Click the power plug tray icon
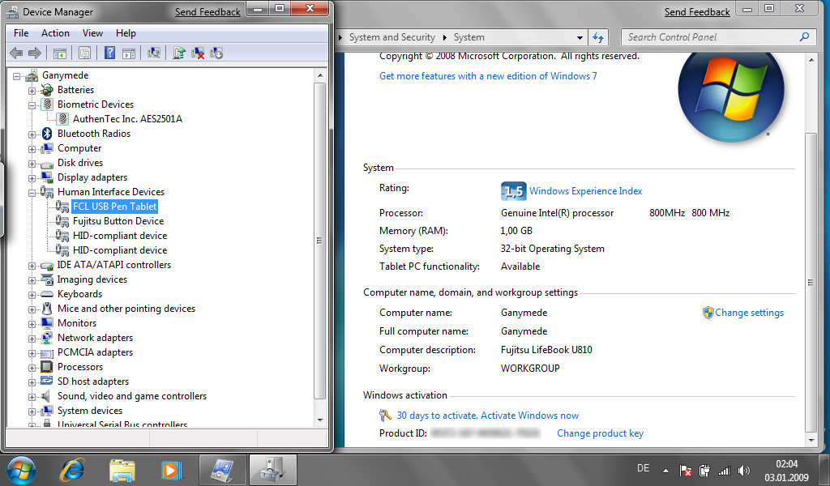Screen dimensions: 830x486 click(704, 470)
